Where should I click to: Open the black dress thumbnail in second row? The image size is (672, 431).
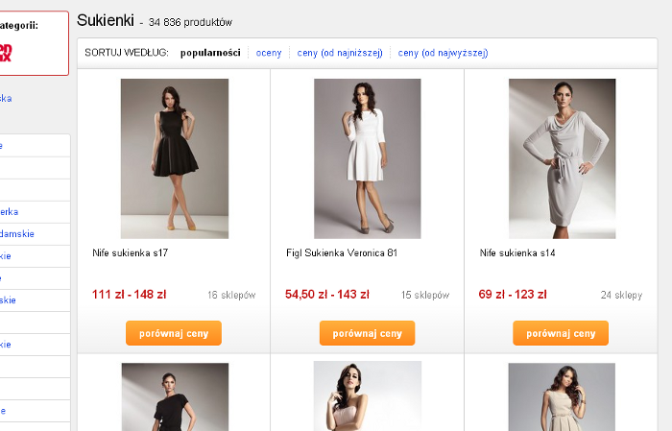tap(174, 396)
